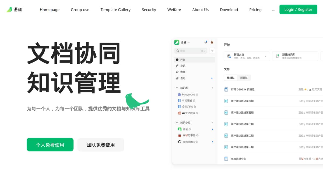Click the arrow at right of 知识小组 header
Viewport: 323px width, 181px height.
pos(212,123)
